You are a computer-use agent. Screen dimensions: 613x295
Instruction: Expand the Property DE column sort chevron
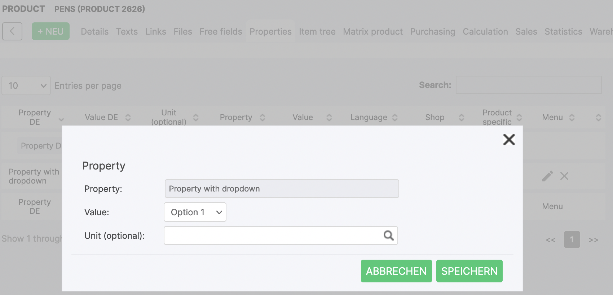[x=61, y=120]
